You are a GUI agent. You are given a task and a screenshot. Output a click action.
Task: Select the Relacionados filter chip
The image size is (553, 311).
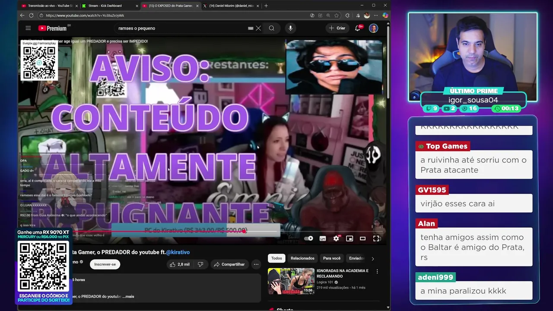pos(302,258)
